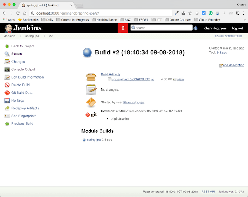Click the add description link
The image size is (248, 197).
click(233, 65)
